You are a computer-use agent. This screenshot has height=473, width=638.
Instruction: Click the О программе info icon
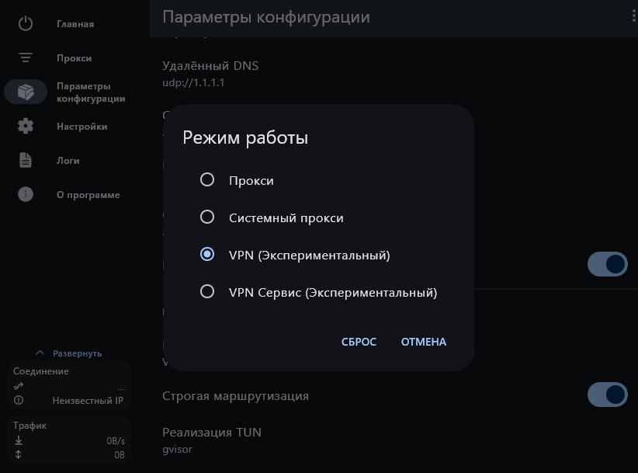point(26,194)
